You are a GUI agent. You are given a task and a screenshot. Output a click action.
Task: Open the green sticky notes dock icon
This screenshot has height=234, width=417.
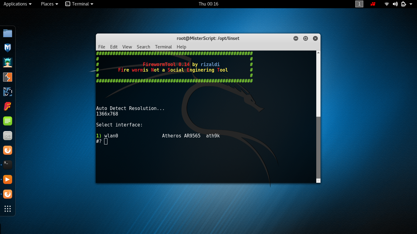tap(7, 121)
